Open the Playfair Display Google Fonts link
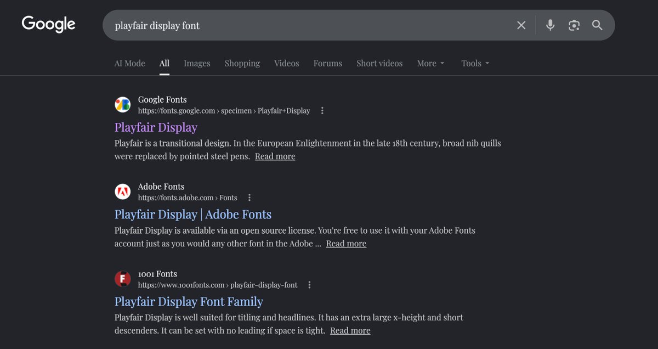This screenshot has width=658, height=349. tap(156, 127)
